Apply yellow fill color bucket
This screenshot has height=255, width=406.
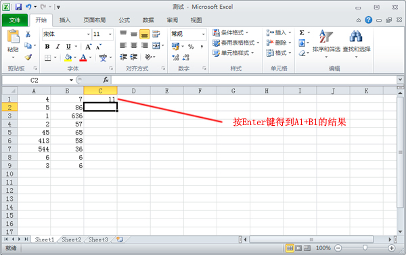(68, 57)
